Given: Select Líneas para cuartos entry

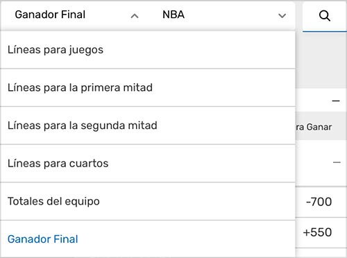Looking at the screenshot, I should [148, 164].
